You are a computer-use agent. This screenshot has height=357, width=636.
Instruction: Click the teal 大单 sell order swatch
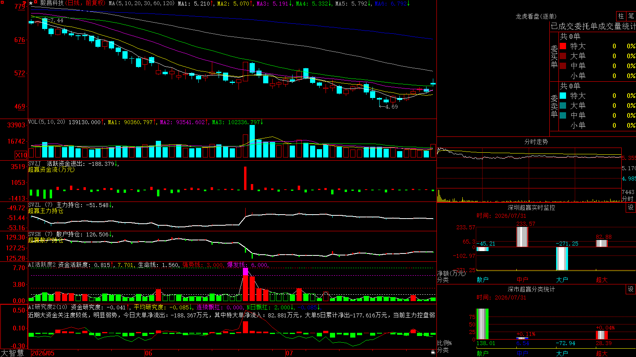563,106
